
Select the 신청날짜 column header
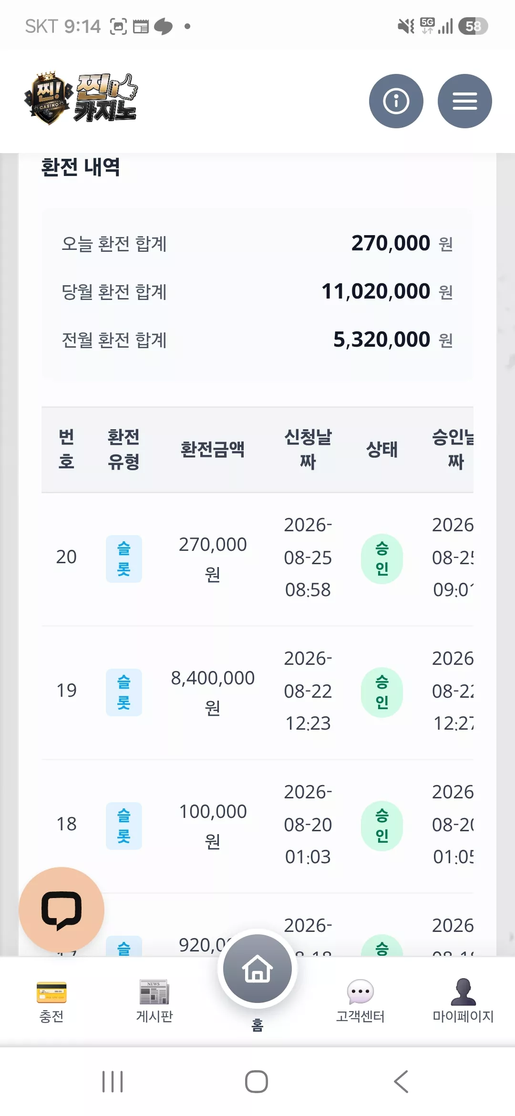(308, 449)
